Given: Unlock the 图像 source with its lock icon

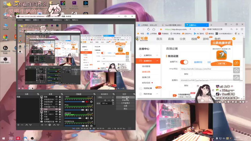Looking at the screenshot, I should [x=60, y=97].
